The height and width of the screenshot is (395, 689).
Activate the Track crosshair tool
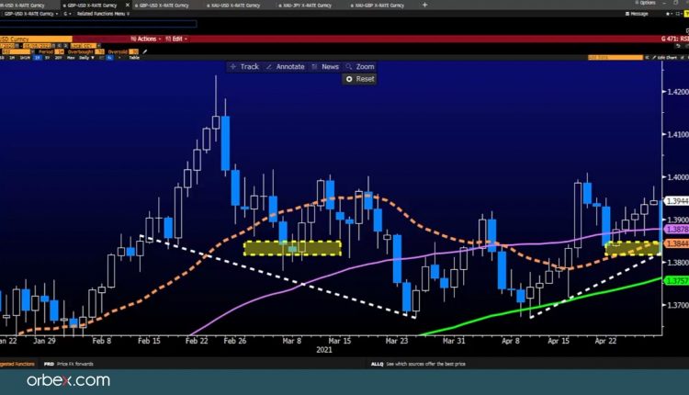point(245,67)
